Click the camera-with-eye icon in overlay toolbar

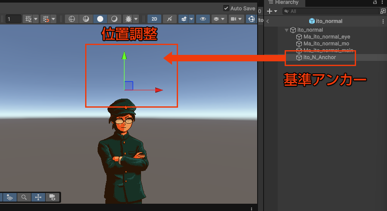click(52, 197)
